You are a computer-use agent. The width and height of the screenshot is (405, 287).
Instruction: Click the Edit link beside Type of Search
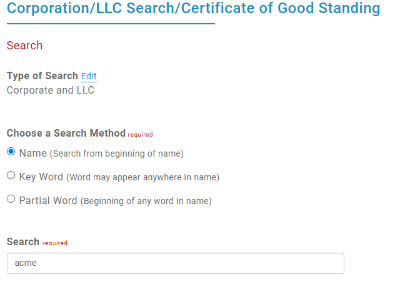coord(89,76)
